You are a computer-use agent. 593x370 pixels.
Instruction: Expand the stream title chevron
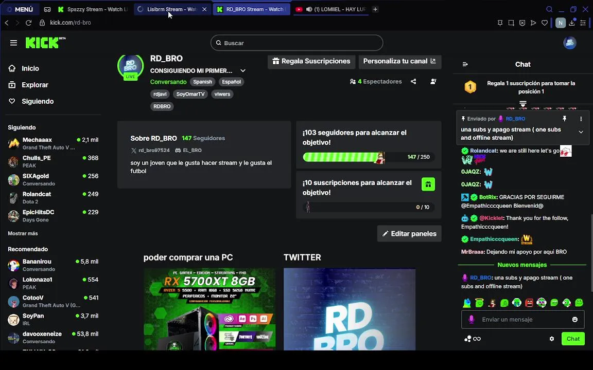(243, 70)
